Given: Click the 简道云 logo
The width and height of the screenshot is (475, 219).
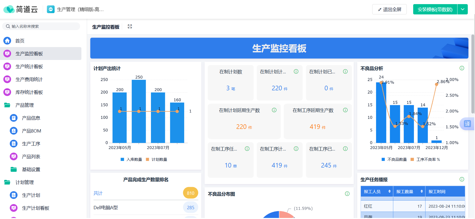Looking at the screenshot, I should point(21,10).
